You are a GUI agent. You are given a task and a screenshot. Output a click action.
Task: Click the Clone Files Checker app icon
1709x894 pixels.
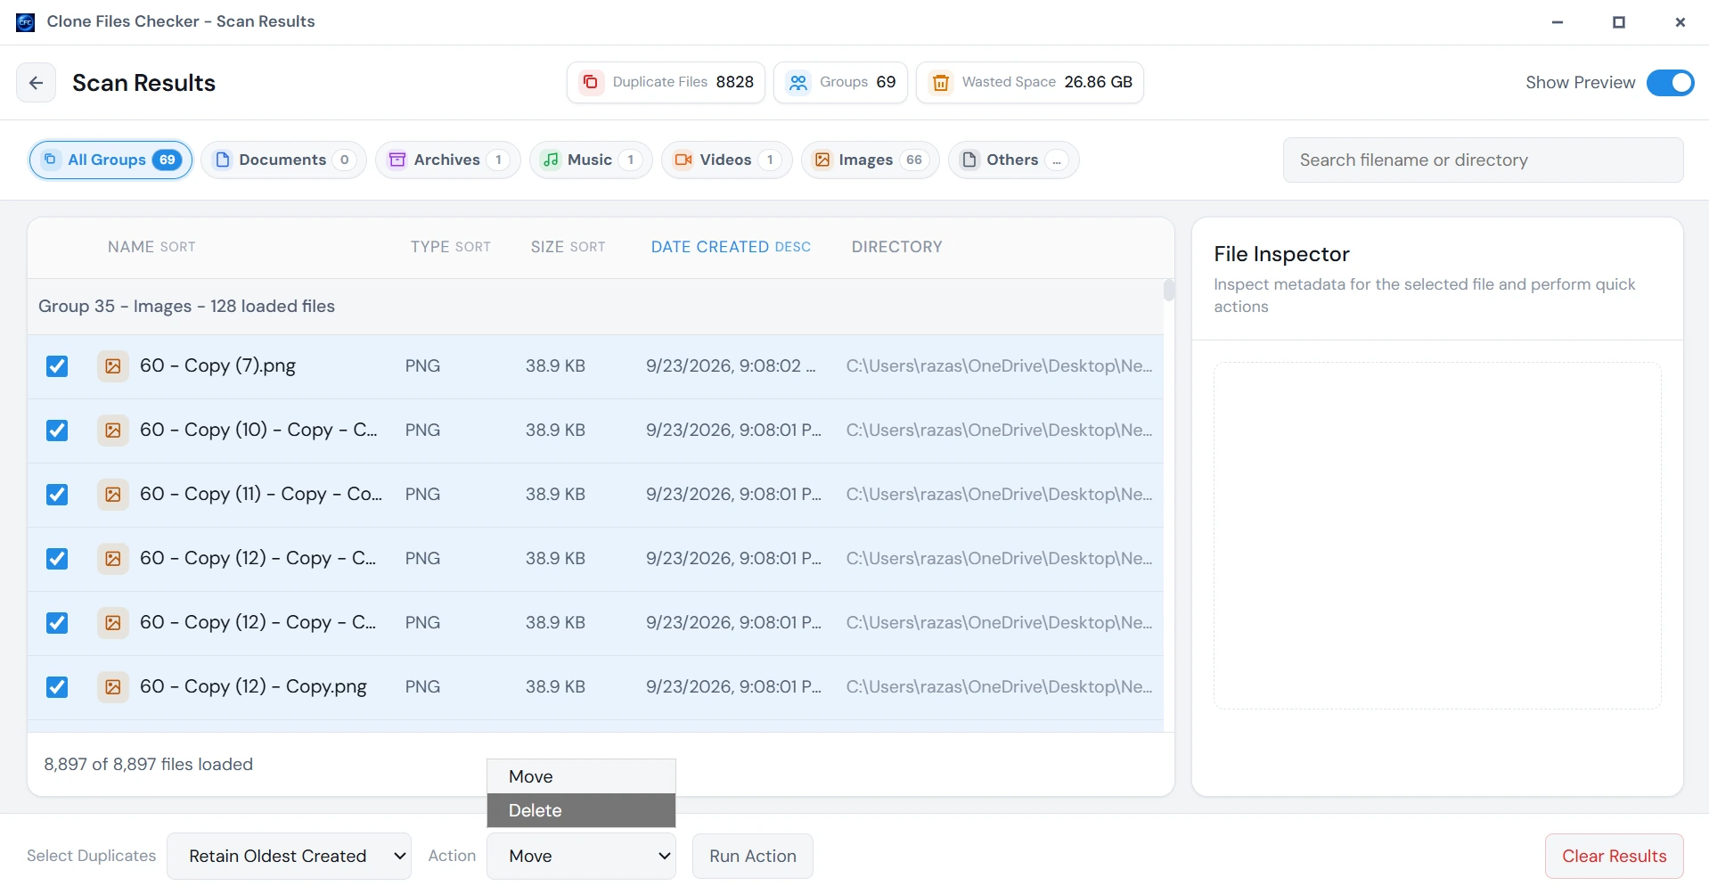pyautogui.click(x=25, y=21)
